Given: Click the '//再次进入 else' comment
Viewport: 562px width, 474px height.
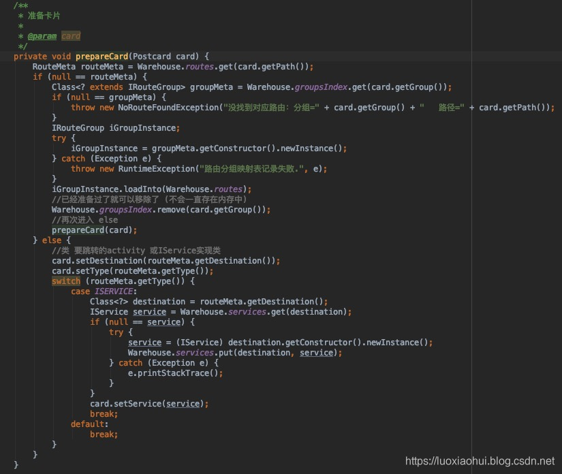Looking at the screenshot, I should point(85,220).
